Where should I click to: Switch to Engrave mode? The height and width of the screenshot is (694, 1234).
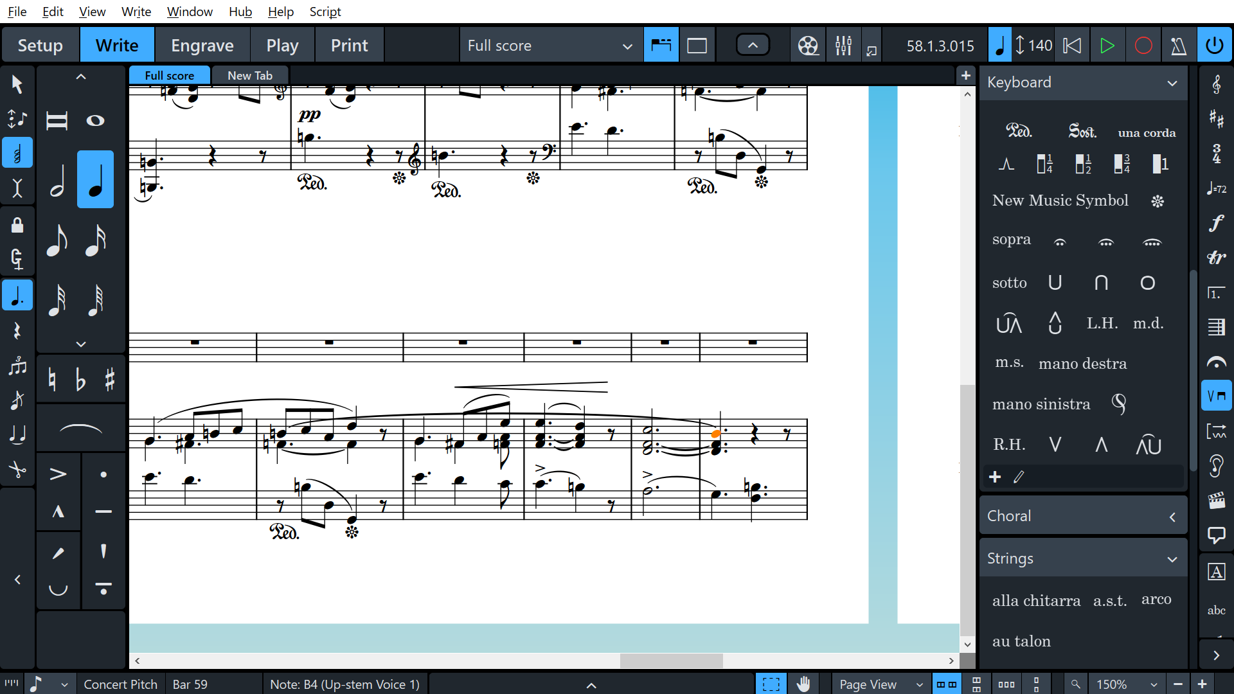(x=202, y=46)
